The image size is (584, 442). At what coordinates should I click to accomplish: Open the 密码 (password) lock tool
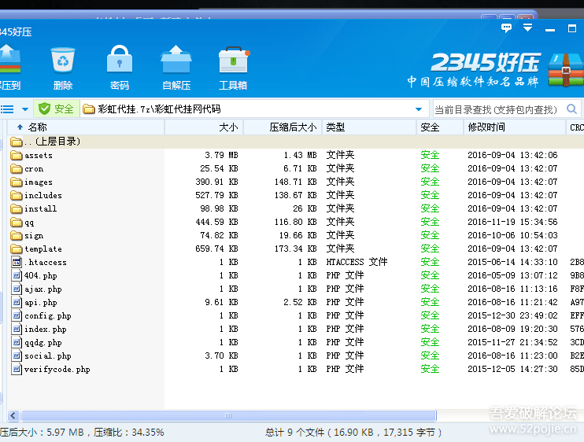(120, 60)
